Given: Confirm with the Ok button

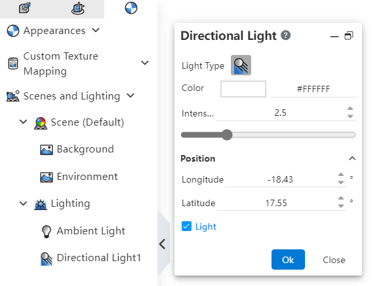Looking at the screenshot, I should [x=288, y=259].
